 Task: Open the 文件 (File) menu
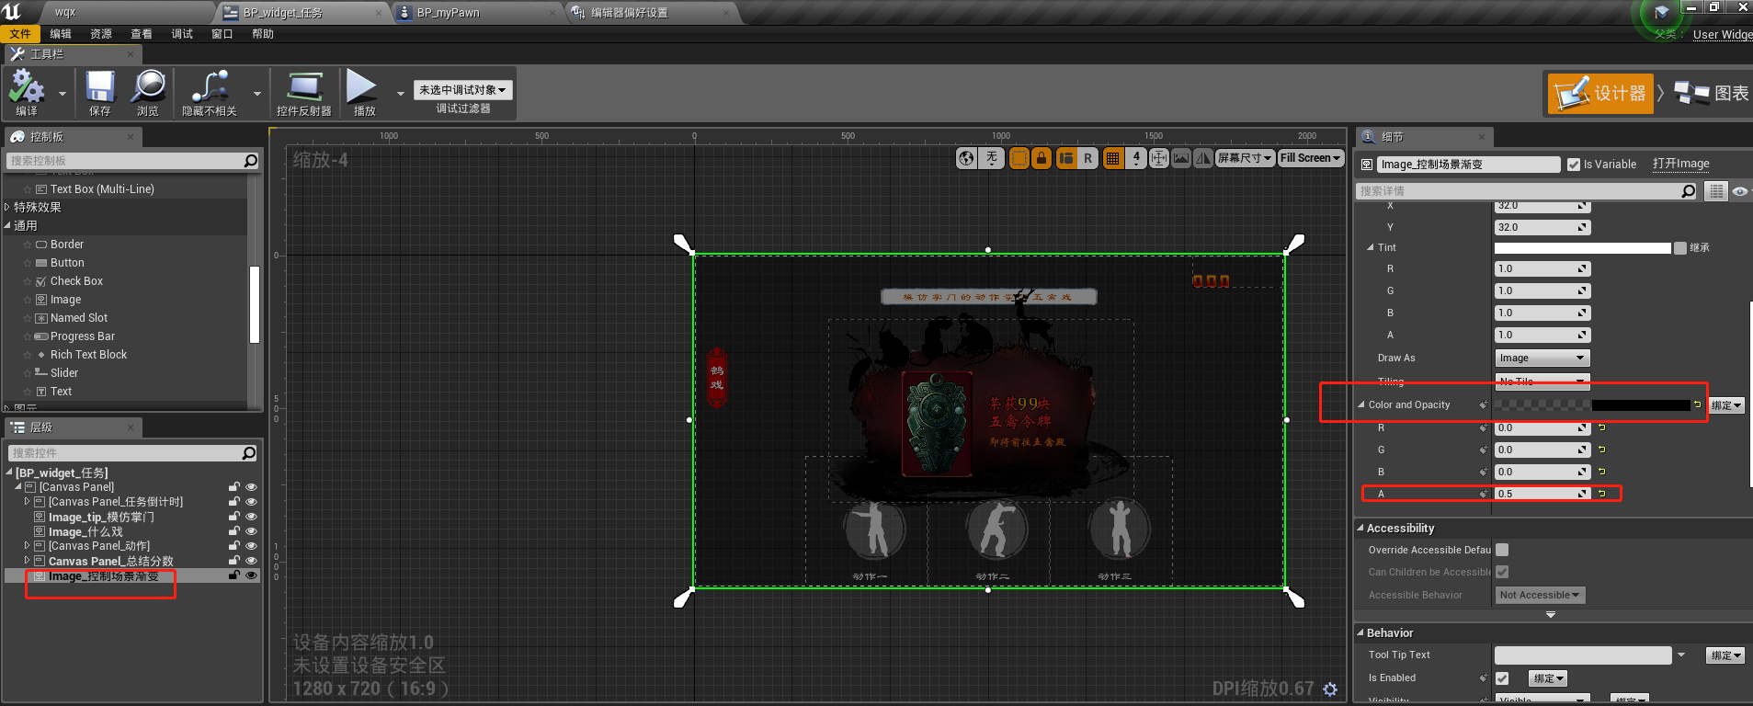tap(19, 34)
